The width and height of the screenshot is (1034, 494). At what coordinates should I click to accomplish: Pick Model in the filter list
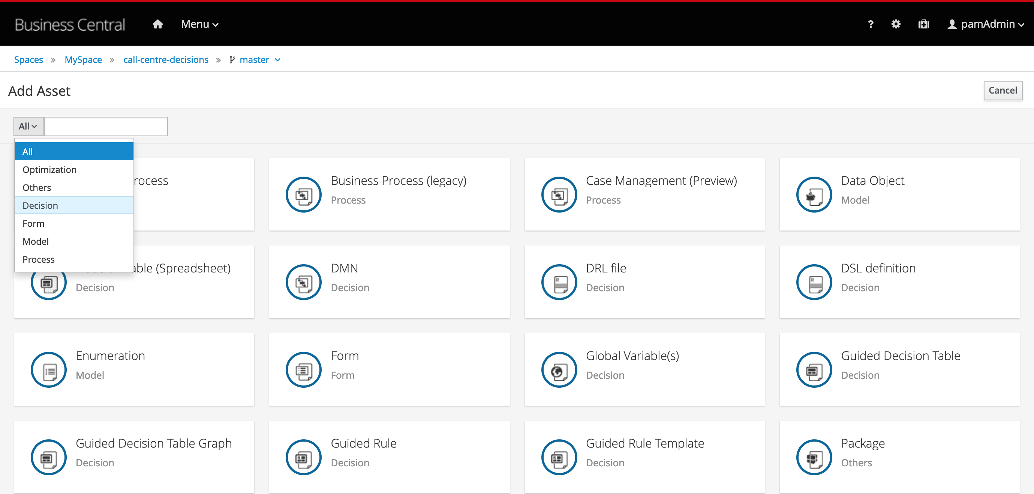(74, 242)
